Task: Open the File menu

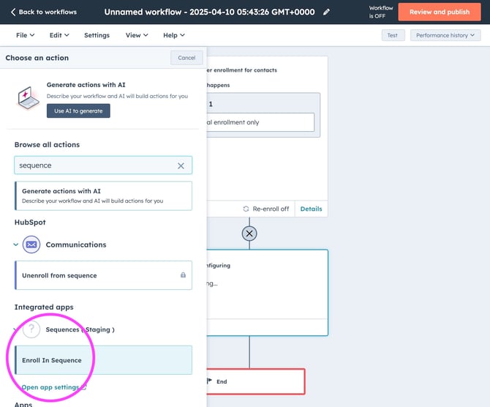Action: (25, 35)
